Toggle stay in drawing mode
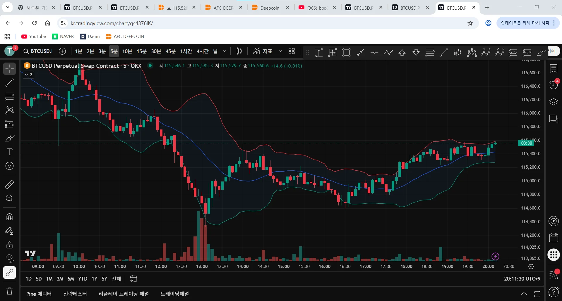The image size is (562, 301). tap(10, 231)
